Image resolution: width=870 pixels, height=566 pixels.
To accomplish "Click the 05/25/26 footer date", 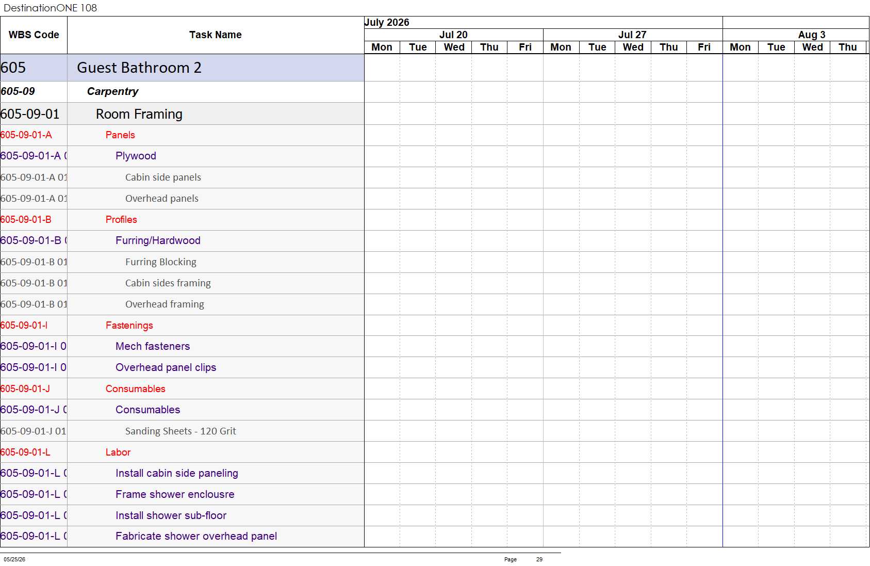I will coord(14,559).
